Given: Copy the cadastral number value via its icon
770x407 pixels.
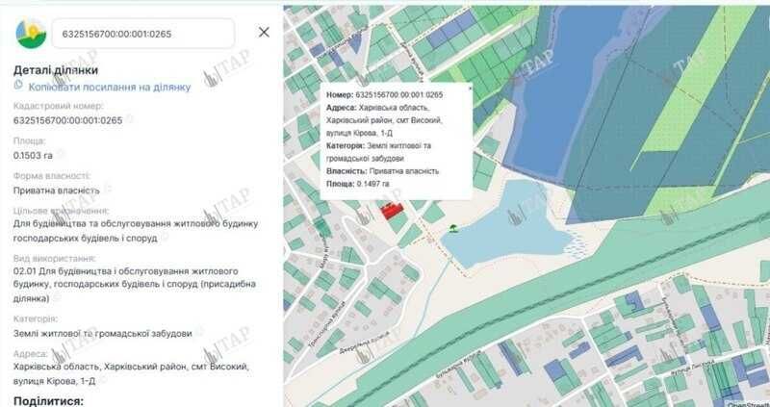Looking at the screenshot, I should pyautogui.click(x=129, y=118).
